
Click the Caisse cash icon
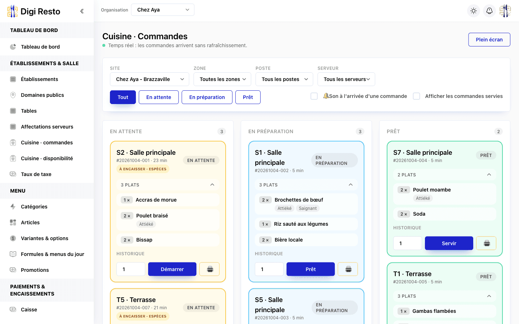[13, 310]
